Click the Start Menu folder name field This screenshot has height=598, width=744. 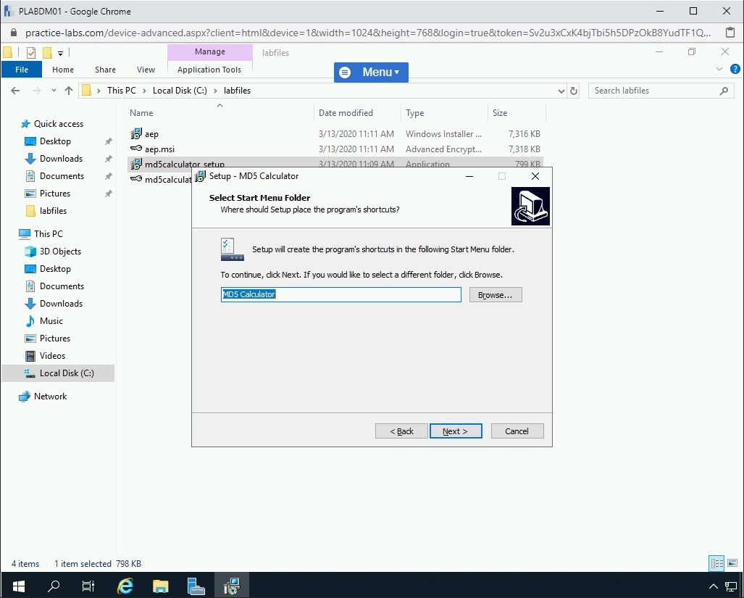pyautogui.click(x=340, y=294)
